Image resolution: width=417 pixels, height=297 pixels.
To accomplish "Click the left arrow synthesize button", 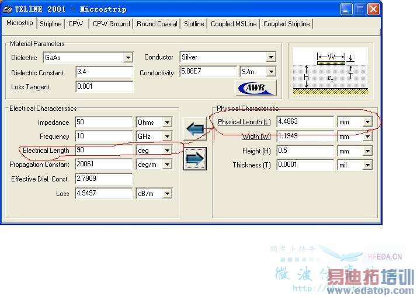I will point(195,129).
